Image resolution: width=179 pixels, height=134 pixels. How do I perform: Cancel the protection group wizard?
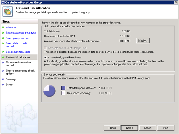[x=148, y=128]
